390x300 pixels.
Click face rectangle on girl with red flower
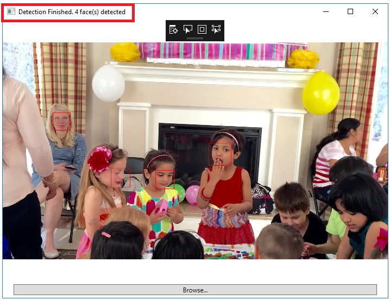pyautogui.click(x=121, y=178)
